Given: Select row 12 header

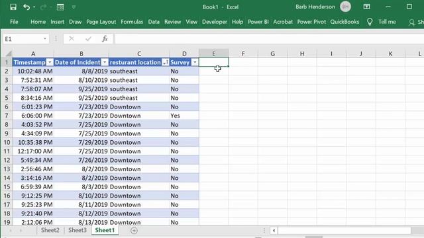Looking at the screenshot, I should point(7,160).
